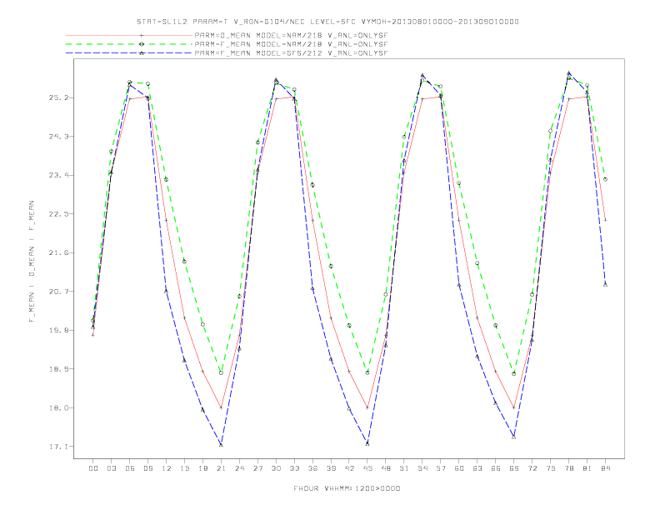This screenshot has width=660, height=510.
Task: Click x-axis forecast hour label 03
Action: coord(111,468)
